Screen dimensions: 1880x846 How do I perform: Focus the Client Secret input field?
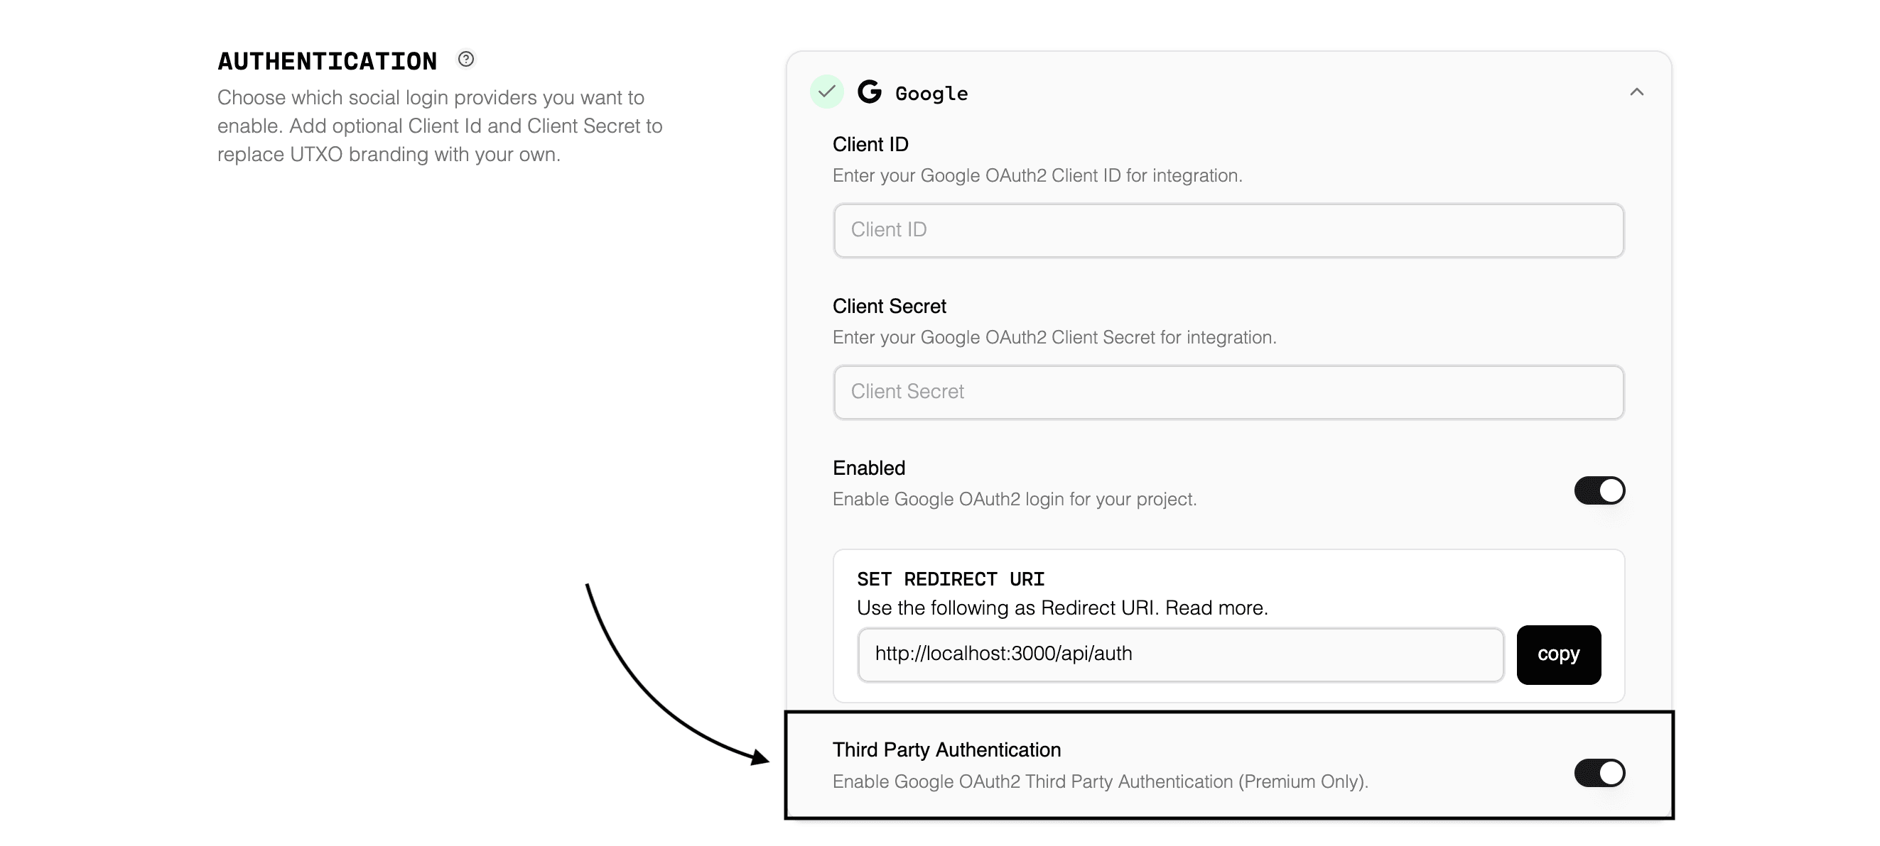click(1228, 392)
